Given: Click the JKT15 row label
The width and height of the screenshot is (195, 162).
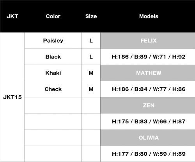Looking at the screenshot, I should pos(12,97).
